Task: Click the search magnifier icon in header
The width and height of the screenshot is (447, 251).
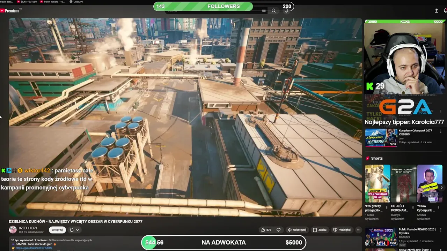Action: coord(274,11)
